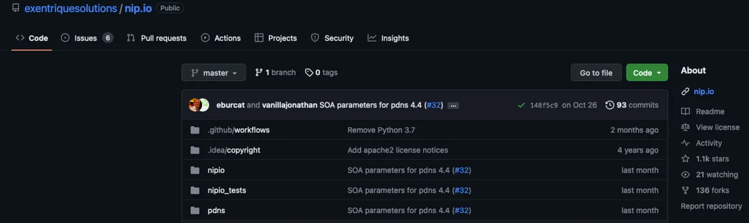This screenshot has height=223, width=749.
Task: Open #32 link in nipio row
Action: click(462, 170)
